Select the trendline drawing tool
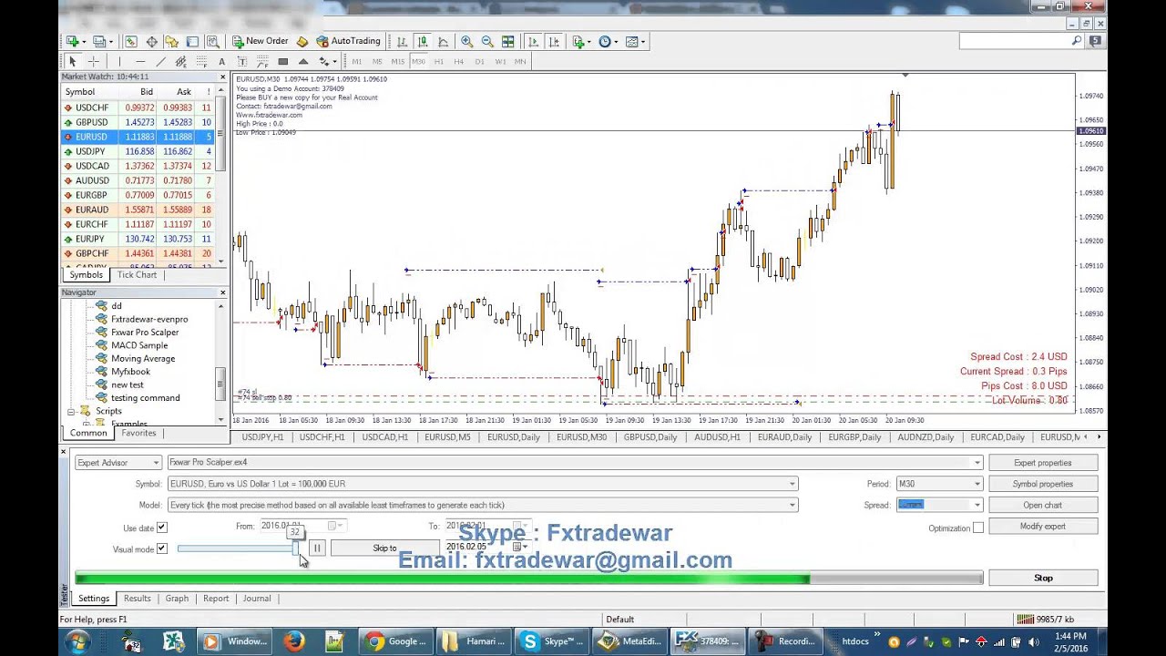Image resolution: width=1166 pixels, height=656 pixels. (160, 61)
